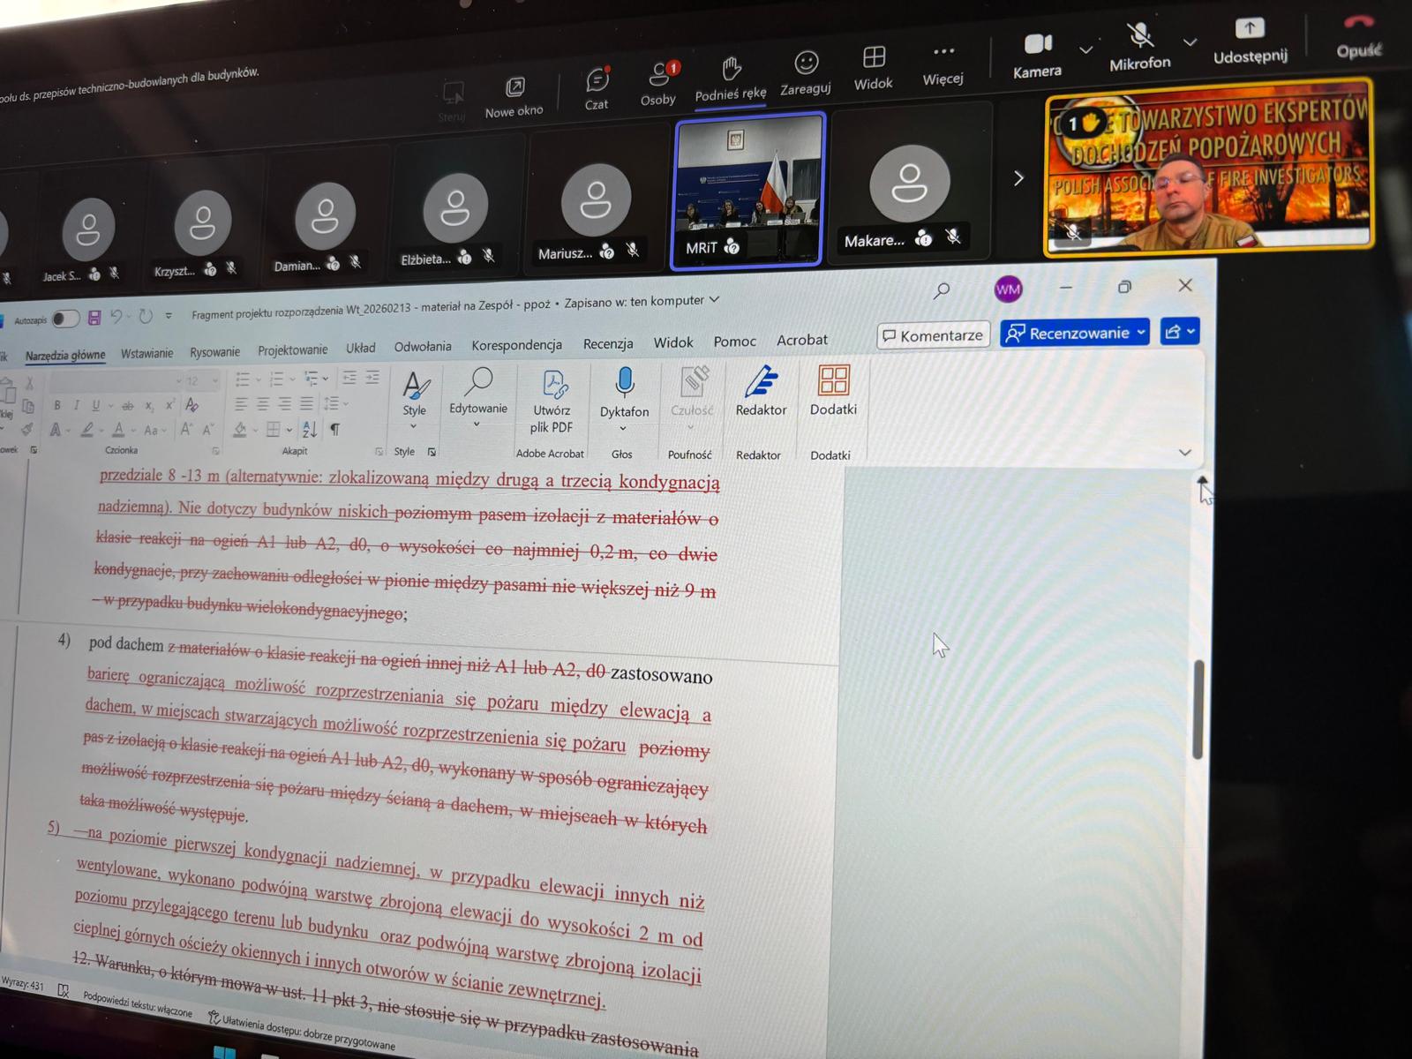Click the Udostępnij share screen icon
1412x1059 pixels.
pos(1250,29)
